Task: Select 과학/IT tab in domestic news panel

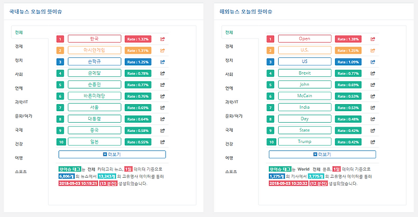Action: (21, 102)
